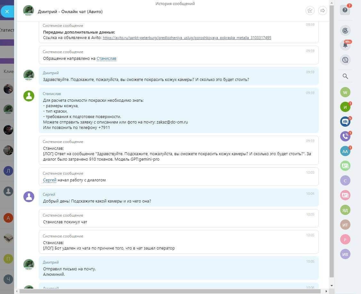The height and width of the screenshot is (294, 361).
Task: Open the help question mark icon
Action: (345, 10)
